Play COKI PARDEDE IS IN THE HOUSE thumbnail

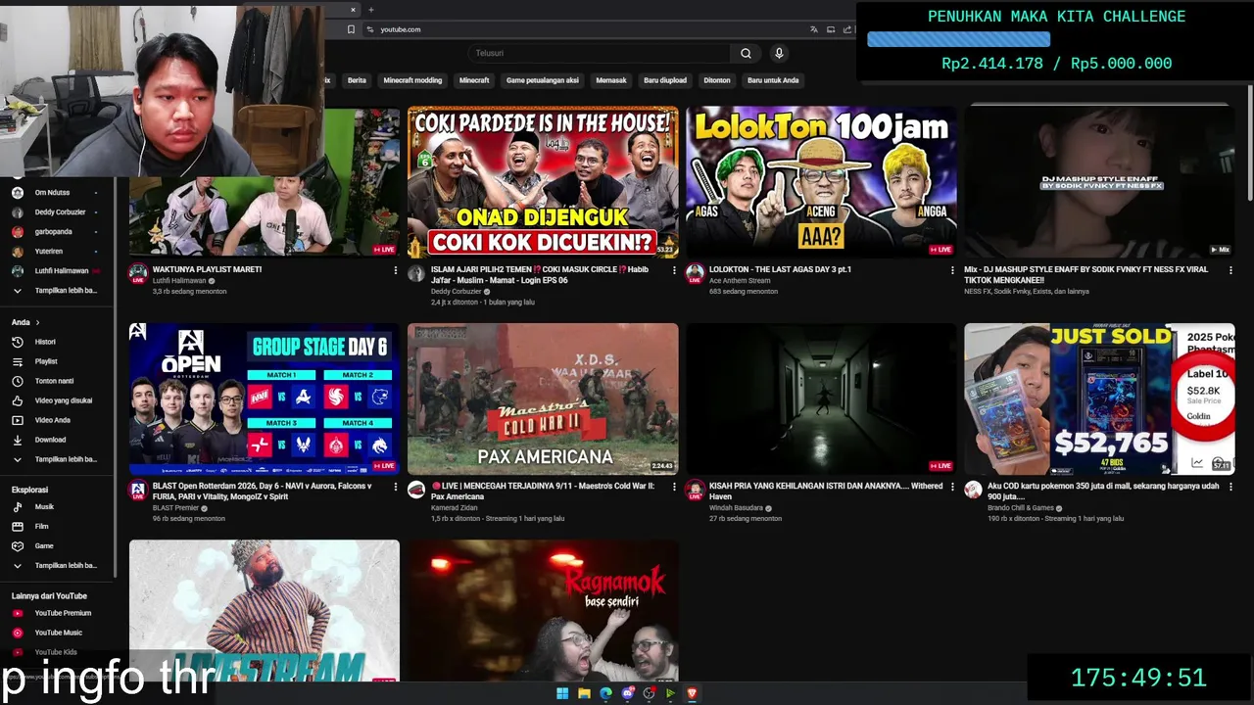point(543,182)
